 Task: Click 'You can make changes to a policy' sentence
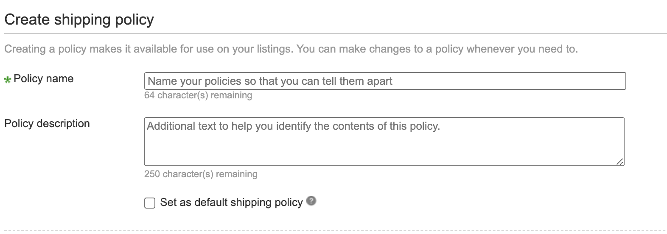point(437,49)
